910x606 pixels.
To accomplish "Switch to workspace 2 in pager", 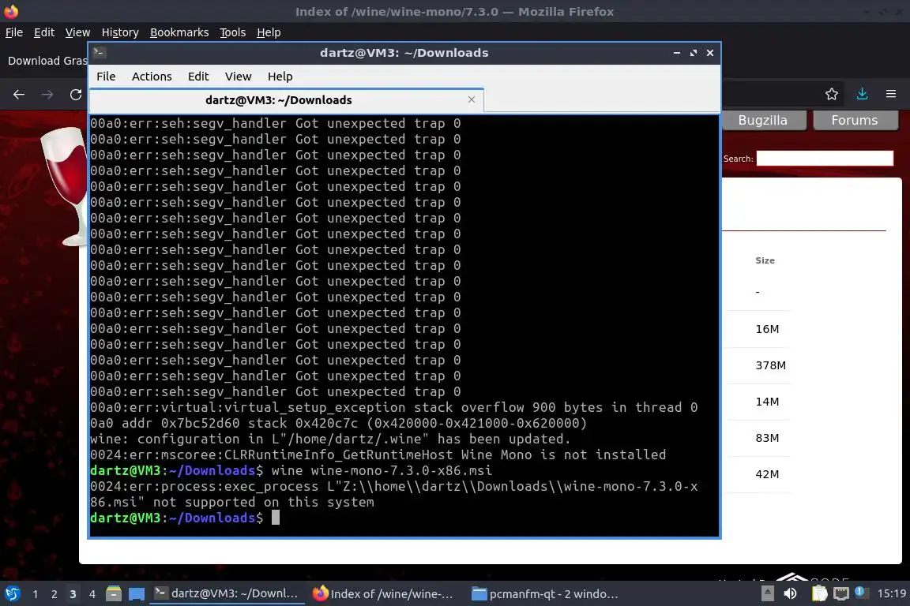I will tap(54, 594).
